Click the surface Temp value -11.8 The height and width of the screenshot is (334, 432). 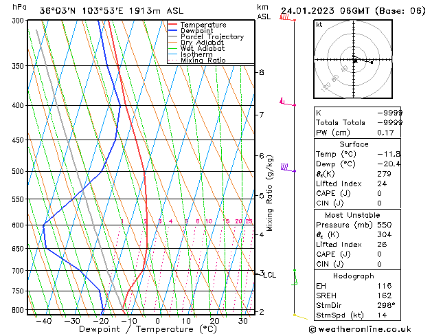point(389,154)
